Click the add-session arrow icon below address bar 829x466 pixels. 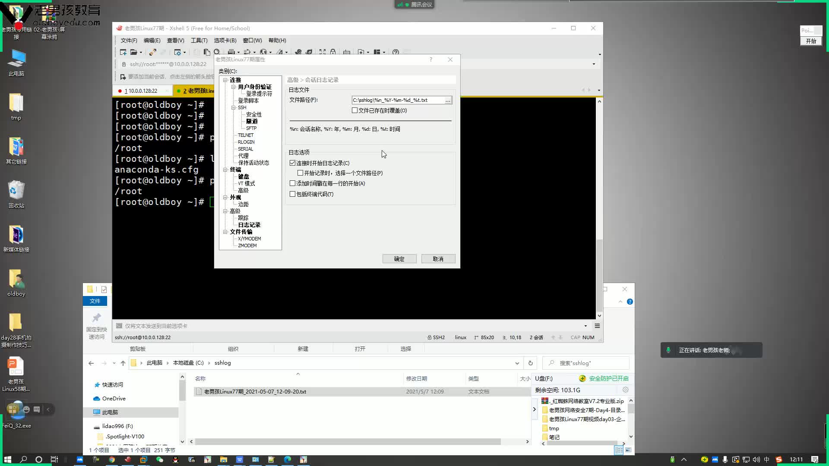[123, 77]
